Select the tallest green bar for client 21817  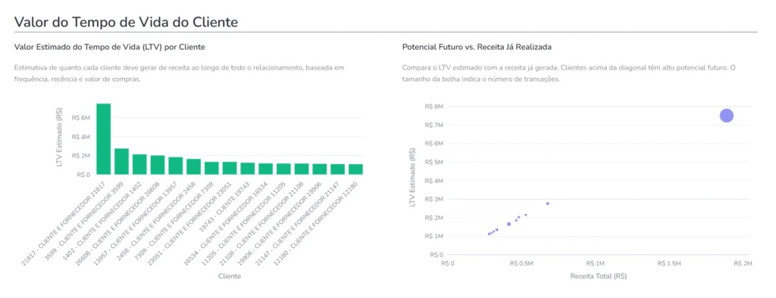click(x=103, y=139)
